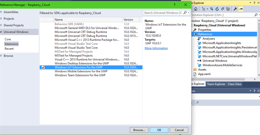This screenshot has width=260, height=135.
Task: Click the Microsoft.ApplicationInsights.WindowsApps reference icon
Action: [x=199, y=52]
